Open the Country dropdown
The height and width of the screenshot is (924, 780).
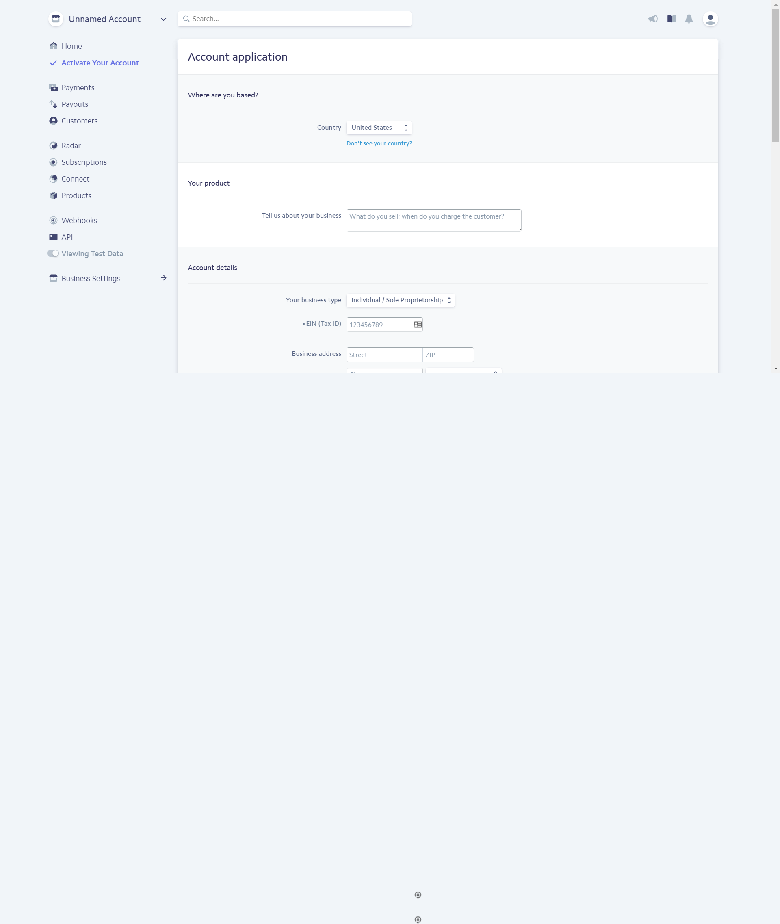[379, 127]
